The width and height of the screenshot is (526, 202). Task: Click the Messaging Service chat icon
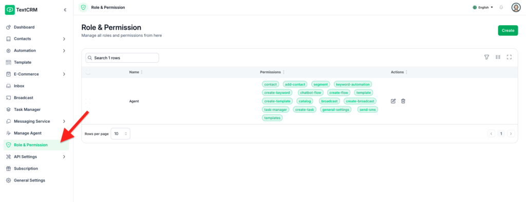9,121
